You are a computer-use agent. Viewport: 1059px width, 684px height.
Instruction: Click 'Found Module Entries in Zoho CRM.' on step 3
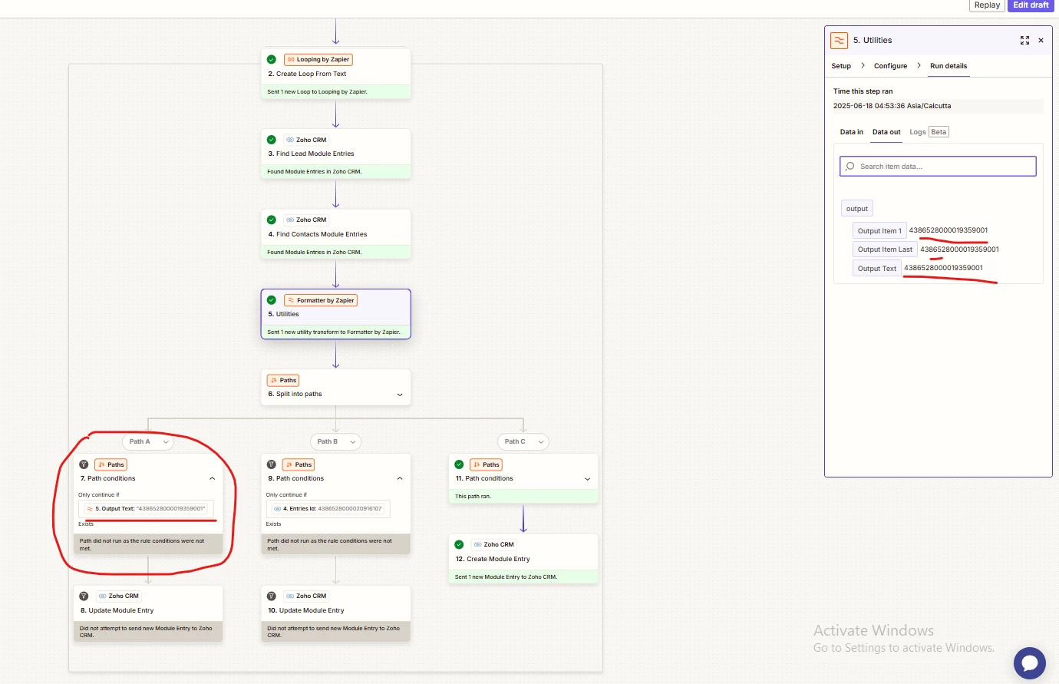coord(315,171)
